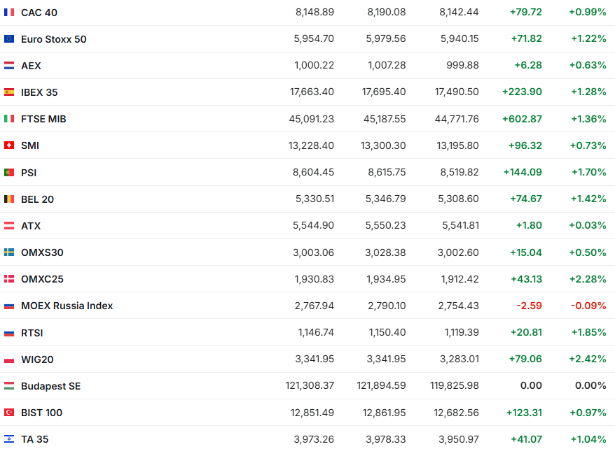Click the EU flag icon for Euro Stoxx 50
615x449 pixels.
coord(9,39)
